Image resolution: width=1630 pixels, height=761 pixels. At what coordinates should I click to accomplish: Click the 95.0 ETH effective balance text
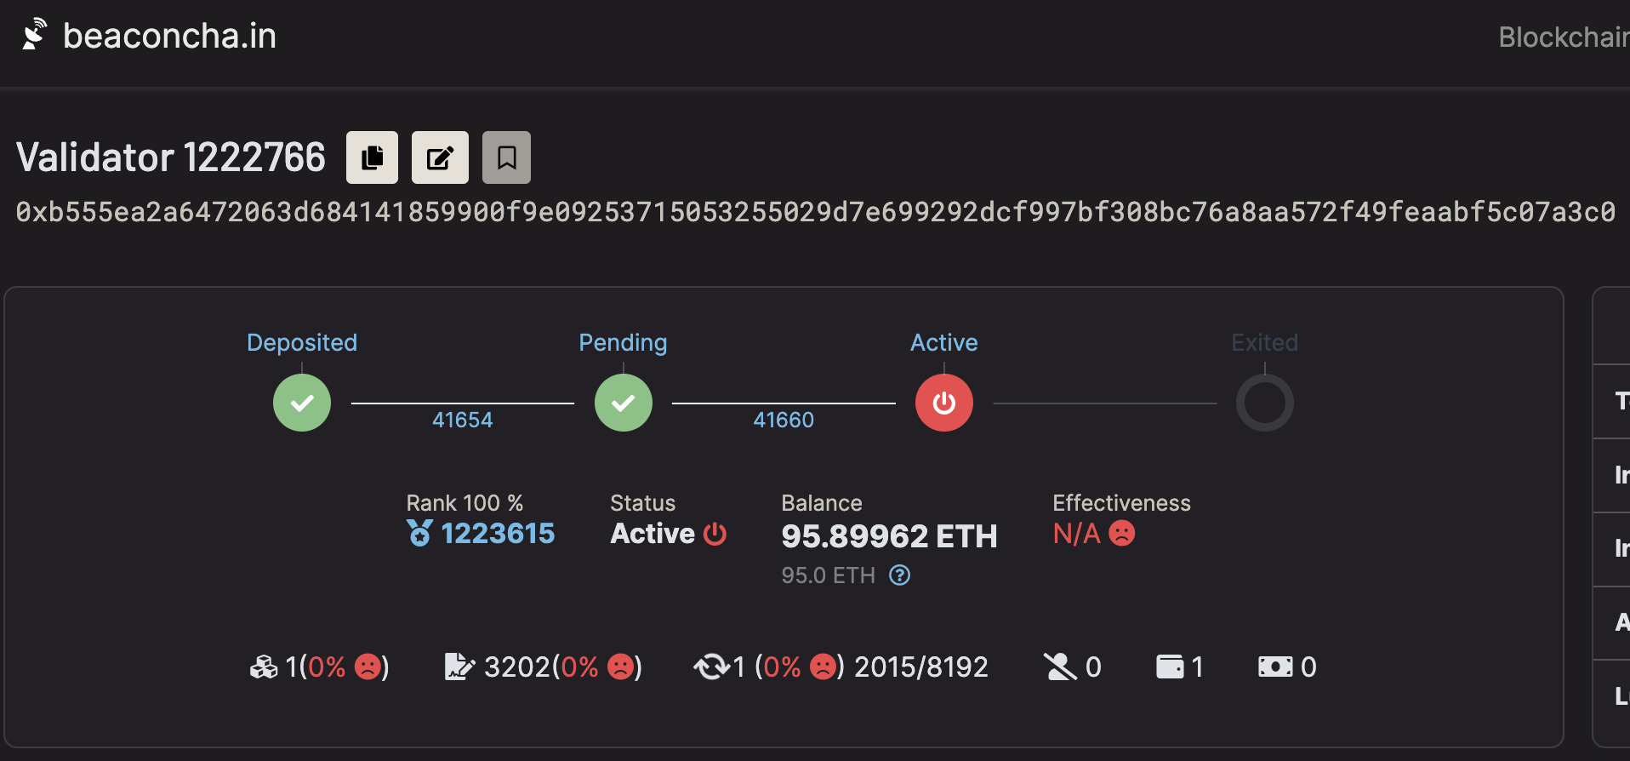pos(828,575)
